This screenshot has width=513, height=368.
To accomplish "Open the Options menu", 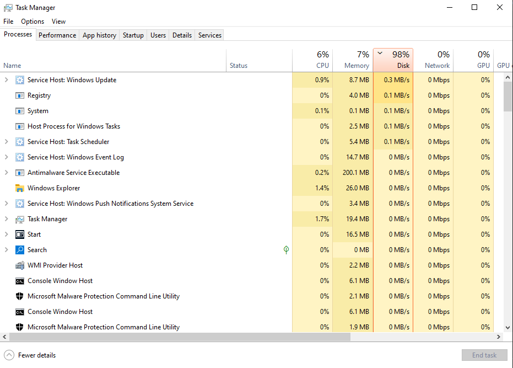I will coord(32,21).
